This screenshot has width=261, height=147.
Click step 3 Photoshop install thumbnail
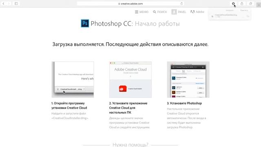188,80
